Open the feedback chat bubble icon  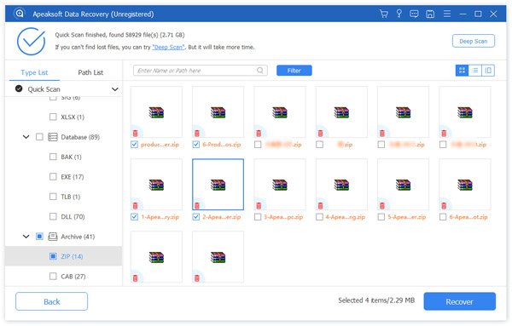tap(414, 14)
